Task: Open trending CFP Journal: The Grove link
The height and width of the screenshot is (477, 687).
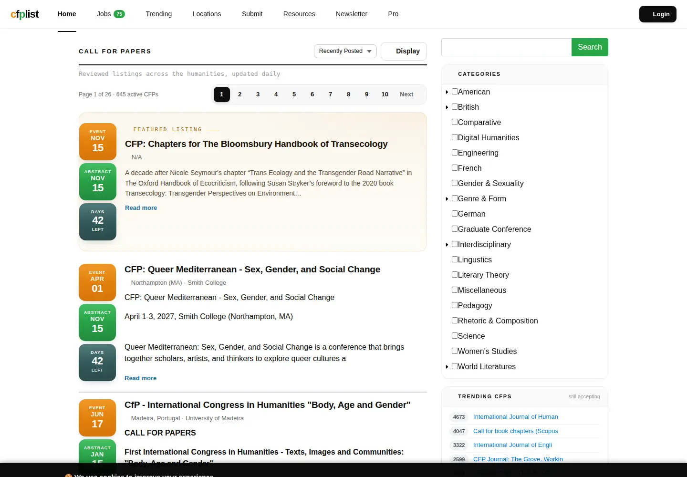Action: pyautogui.click(x=518, y=459)
